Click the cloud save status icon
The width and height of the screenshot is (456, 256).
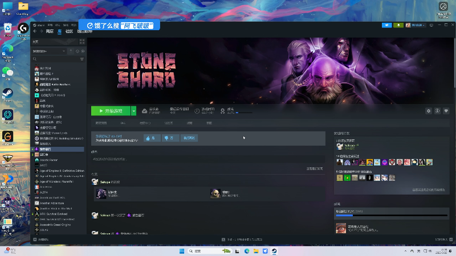(144, 111)
